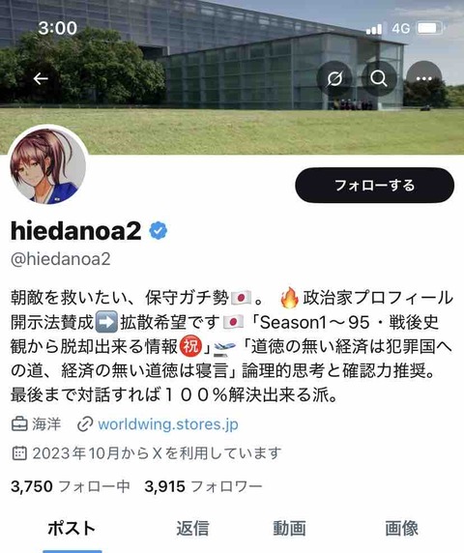The image size is (464, 553).
Task: View the anime profile avatar
Action: click(48, 166)
